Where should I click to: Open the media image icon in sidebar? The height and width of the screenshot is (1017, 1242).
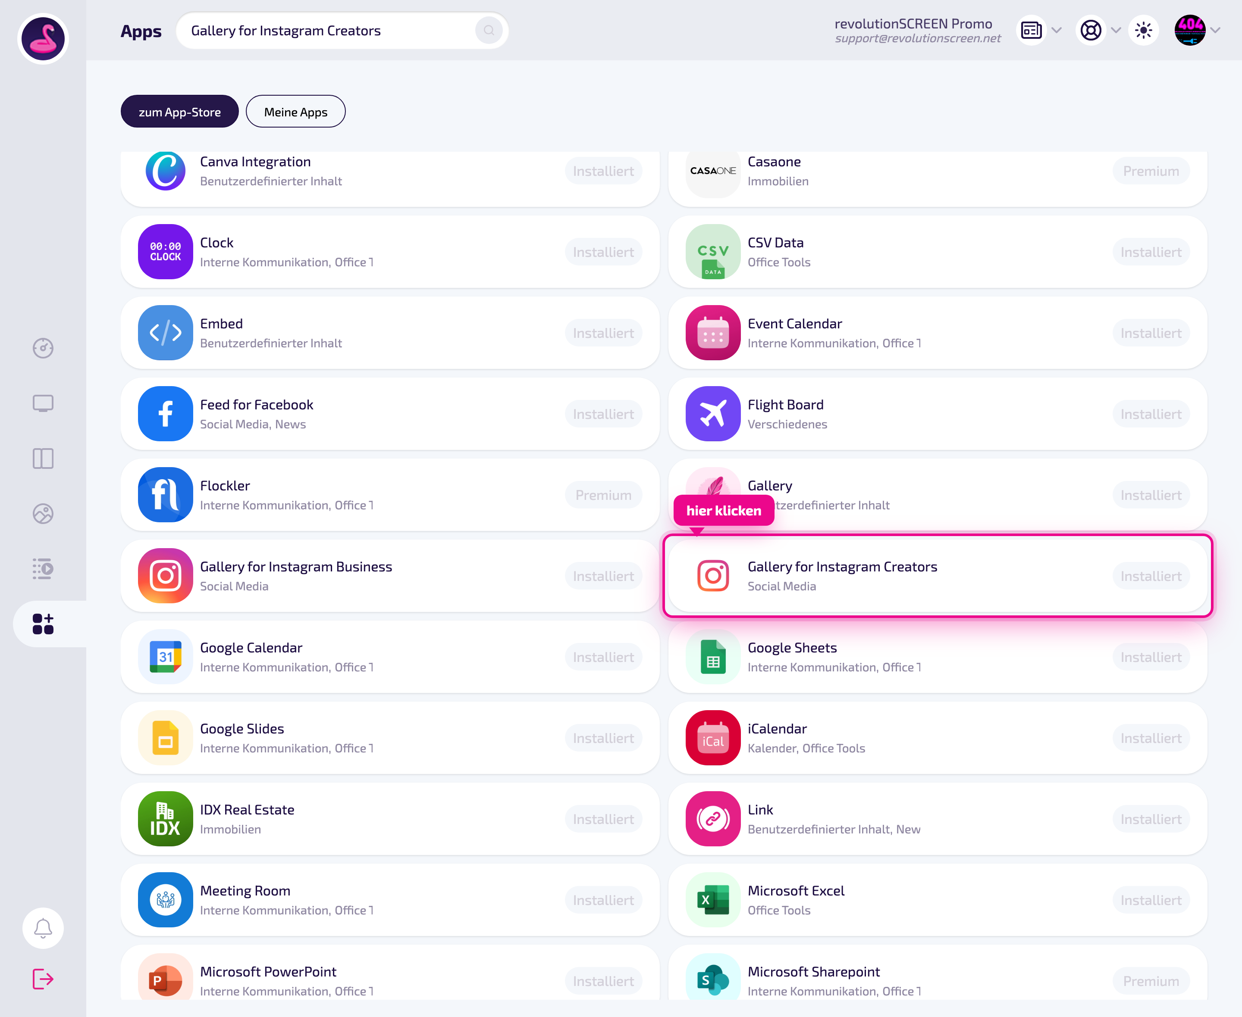click(x=43, y=514)
